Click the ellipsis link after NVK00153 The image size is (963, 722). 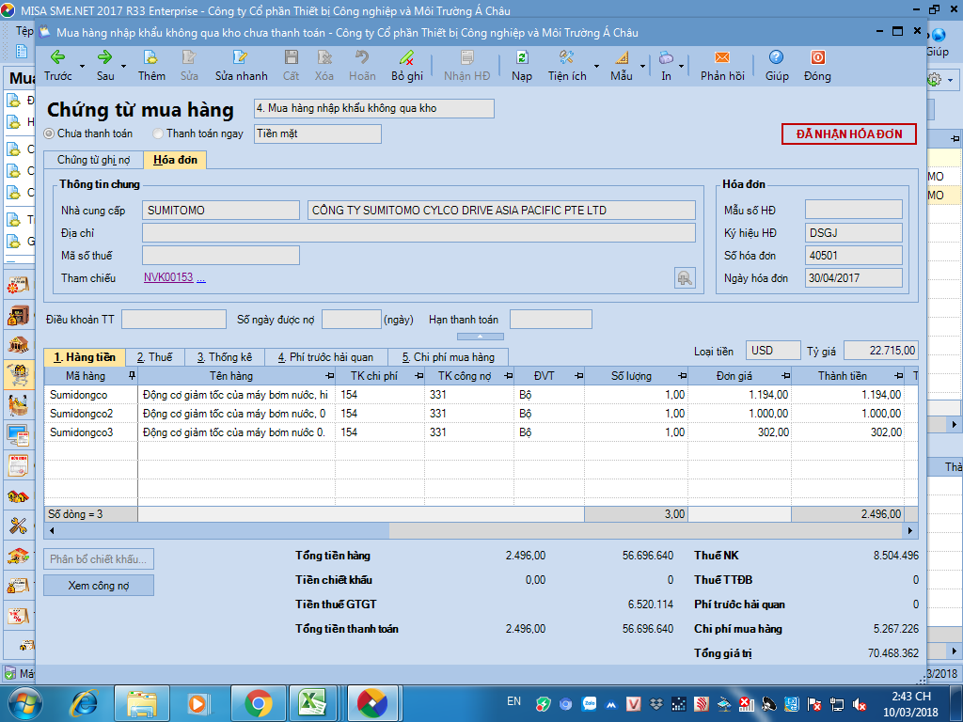(201, 278)
